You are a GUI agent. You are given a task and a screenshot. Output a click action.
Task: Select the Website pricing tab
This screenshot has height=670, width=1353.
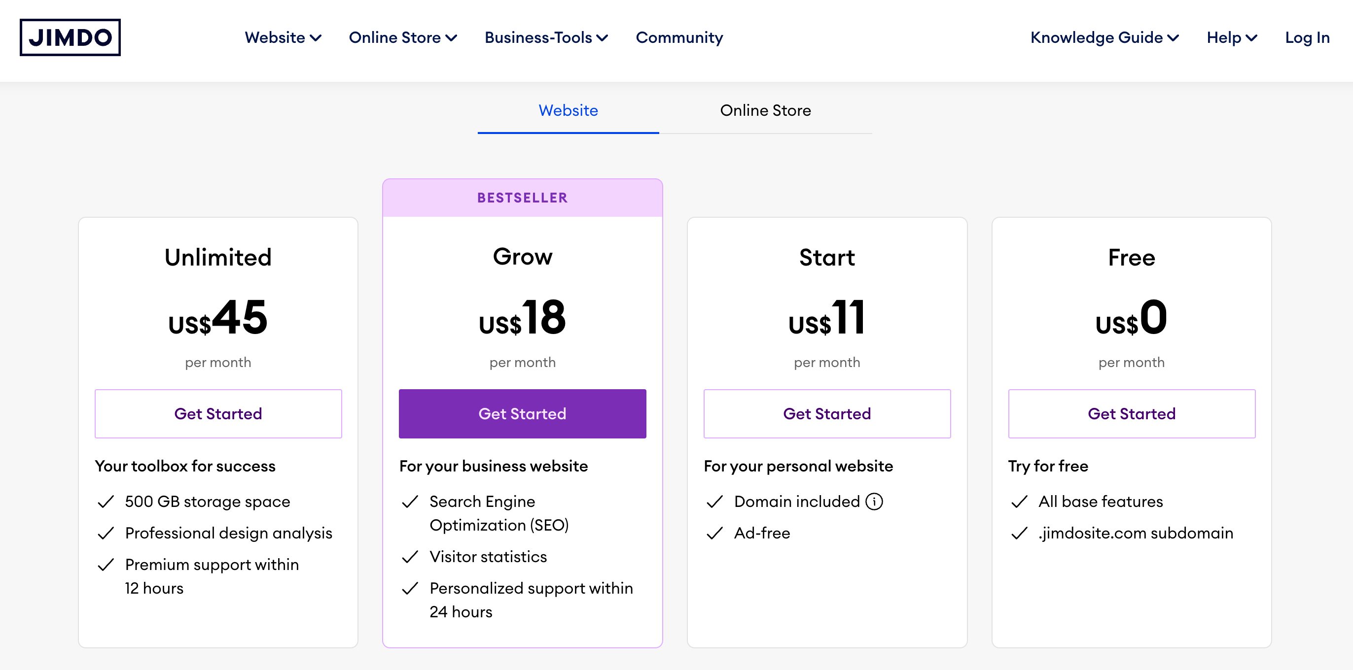[569, 111]
